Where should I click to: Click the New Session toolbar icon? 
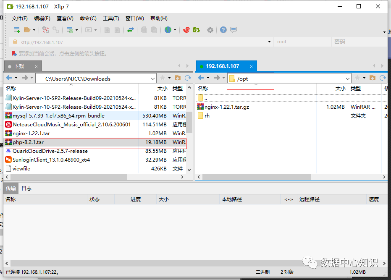point(17,30)
